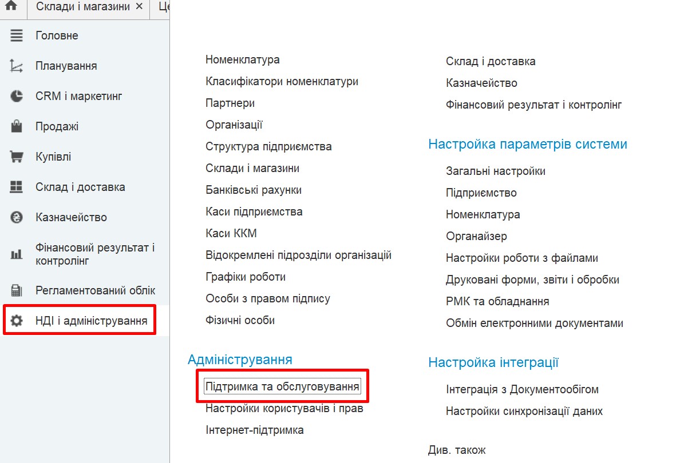Open the Органайзер settings link

pyautogui.click(x=476, y=236)
